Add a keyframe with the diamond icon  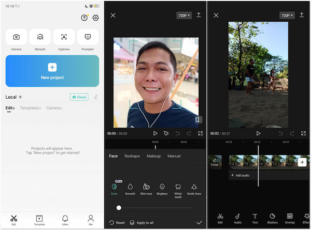(166, 133)
